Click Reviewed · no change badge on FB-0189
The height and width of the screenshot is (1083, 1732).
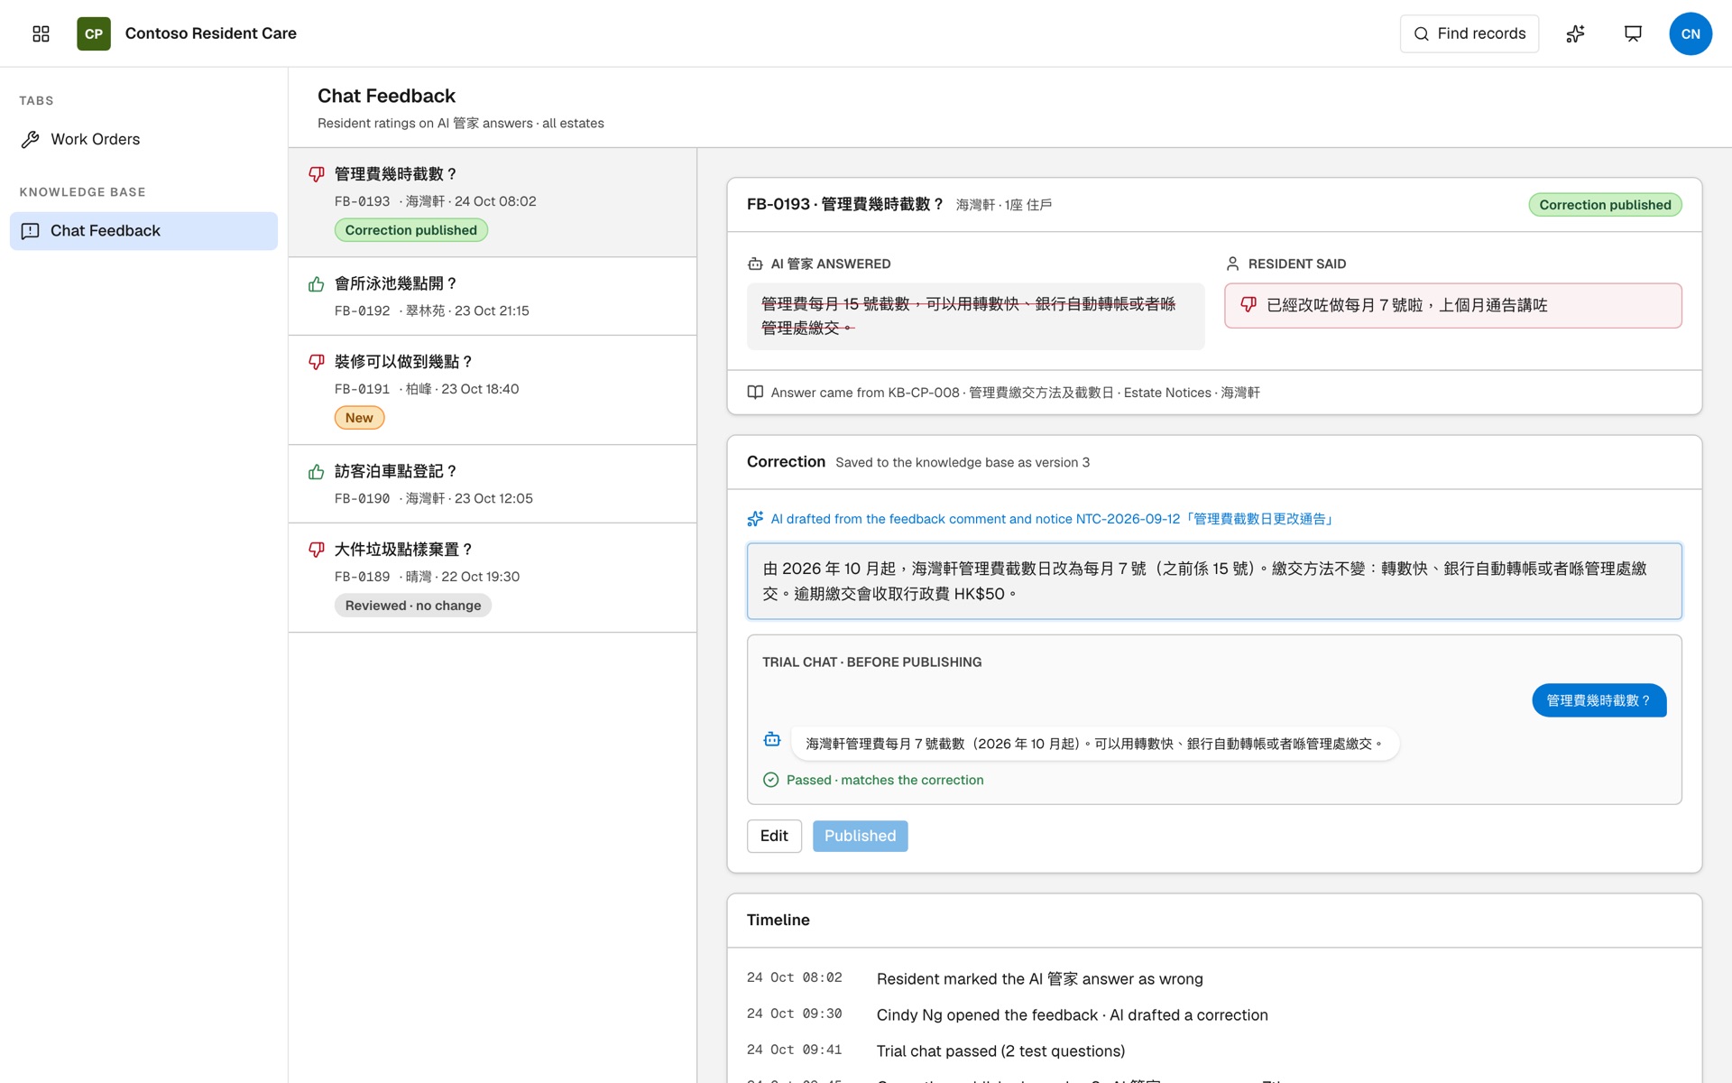pyautogui.click(x=412, y=606)
